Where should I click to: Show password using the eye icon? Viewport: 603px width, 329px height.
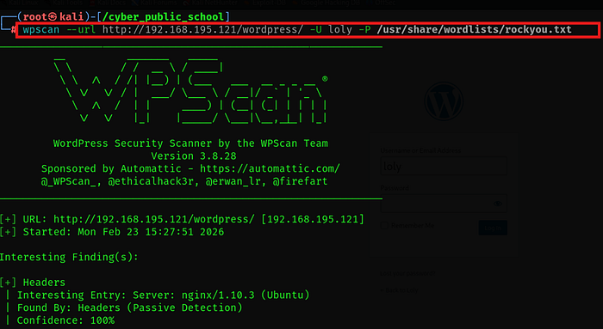(498, 204)
